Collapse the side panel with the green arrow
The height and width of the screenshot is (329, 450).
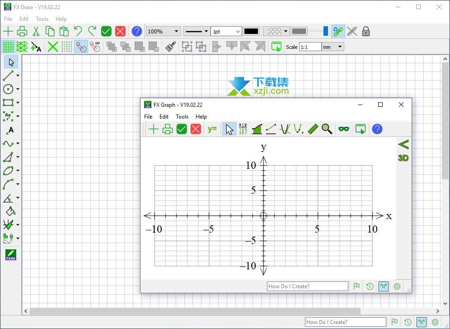tap(403, 144)
